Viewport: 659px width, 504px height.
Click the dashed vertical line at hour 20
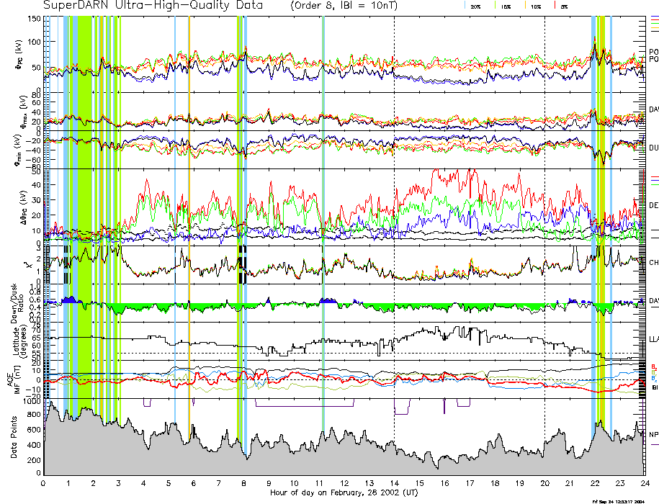(x=544, y=216)
